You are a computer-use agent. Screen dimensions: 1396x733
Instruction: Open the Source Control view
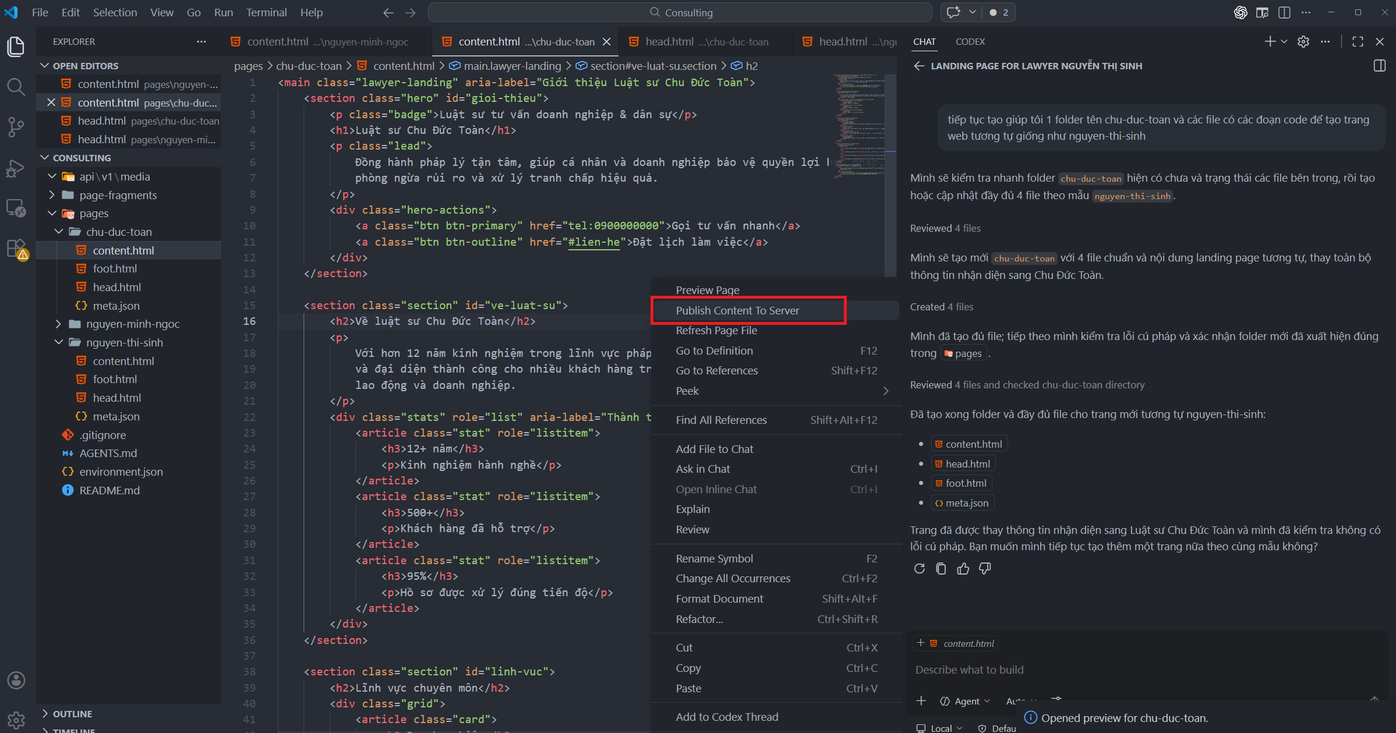(16, 126)
